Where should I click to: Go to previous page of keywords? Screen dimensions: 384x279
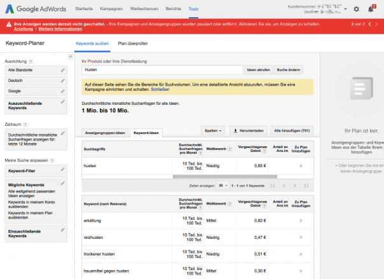pos(284,186)
